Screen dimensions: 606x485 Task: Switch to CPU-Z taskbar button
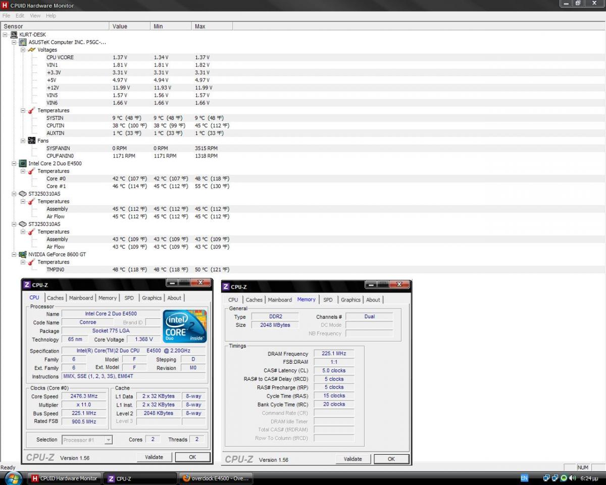click(x=140, y=478)
